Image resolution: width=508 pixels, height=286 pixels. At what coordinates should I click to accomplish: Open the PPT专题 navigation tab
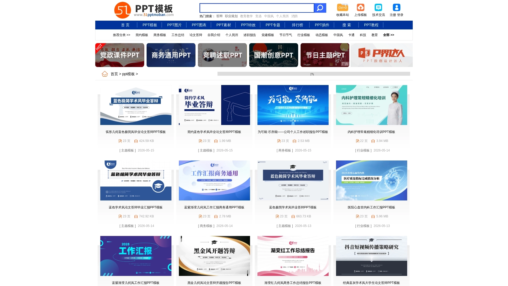[273, 25]
